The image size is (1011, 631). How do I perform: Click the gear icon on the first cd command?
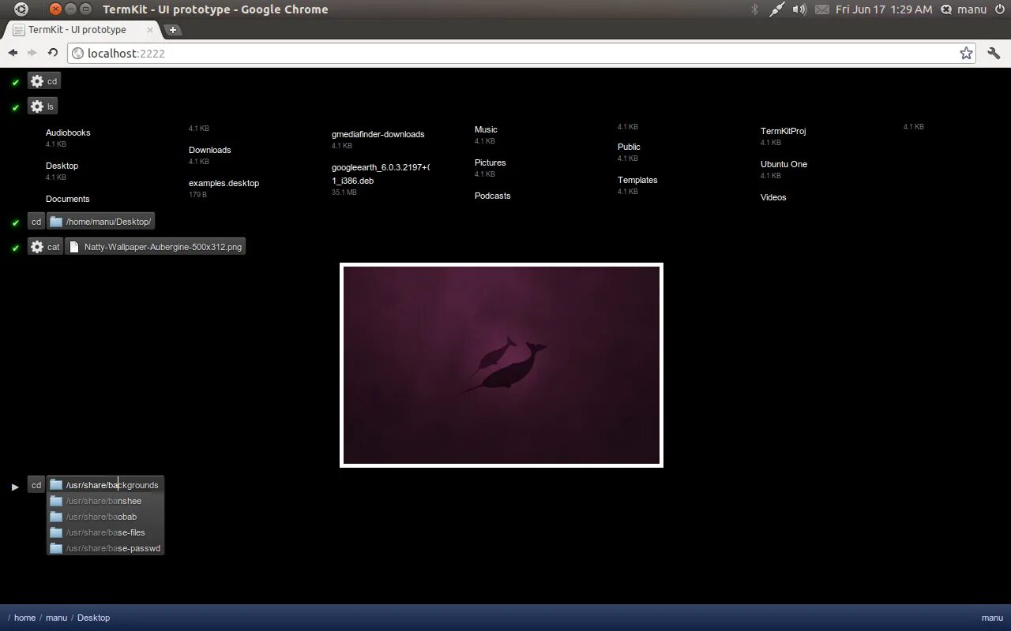(37, 81)
